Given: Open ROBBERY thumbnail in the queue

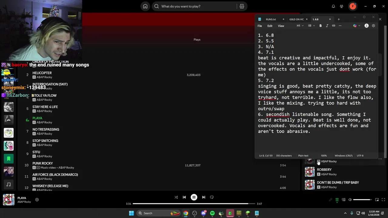Looking at the screenshot, I should coord(309,172).
